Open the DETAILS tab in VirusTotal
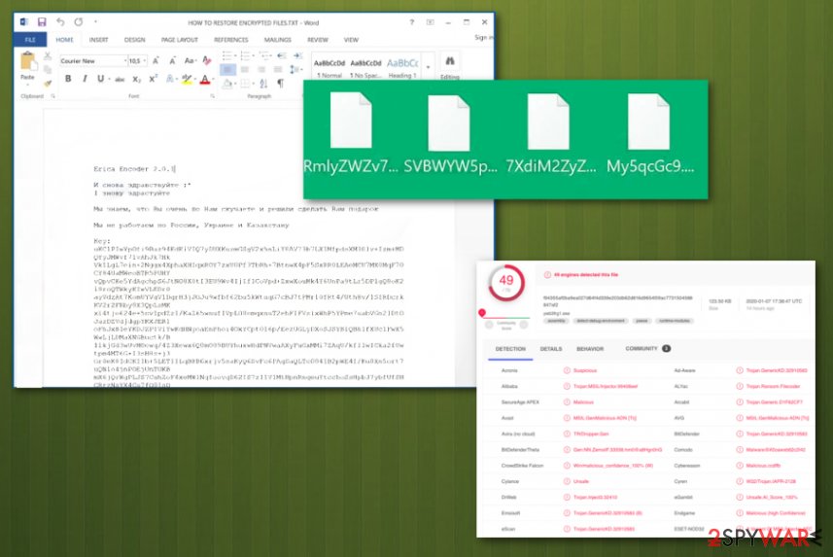This screenshot has width=833, height=557. (x=551, y=349)
